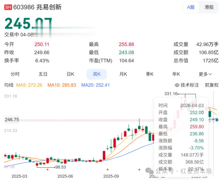219x180 pixels.
Task: Expand the 更多 chart period dropdown
Action: pos(205,74)
